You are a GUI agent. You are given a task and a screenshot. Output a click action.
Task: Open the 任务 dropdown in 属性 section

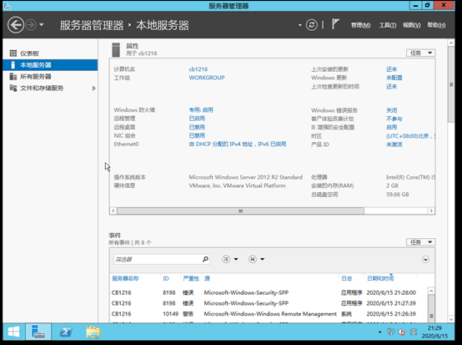point(420,53)
